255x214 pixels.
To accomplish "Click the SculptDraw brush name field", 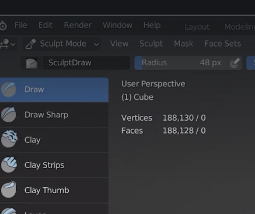I will (86, 63).
